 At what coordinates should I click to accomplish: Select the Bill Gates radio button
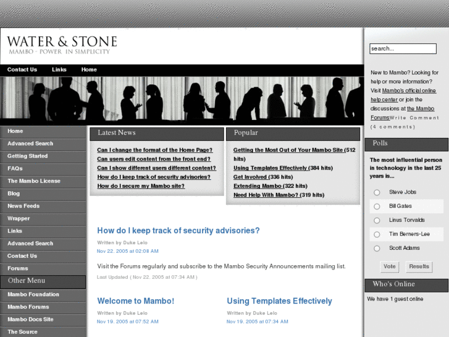(377, 207)
